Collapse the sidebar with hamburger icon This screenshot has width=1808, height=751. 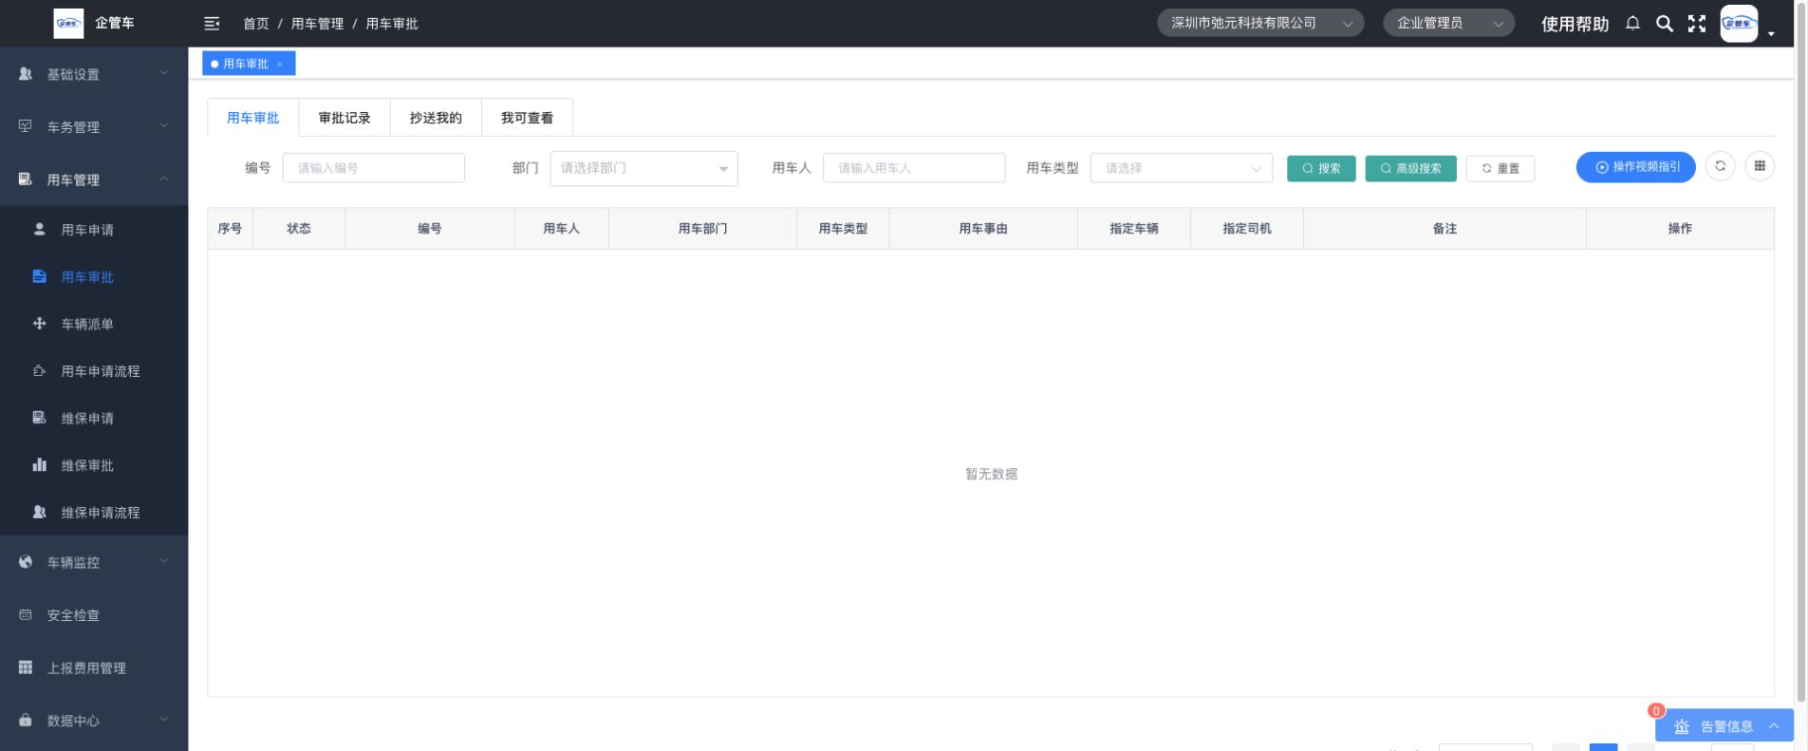pos(212,24)
